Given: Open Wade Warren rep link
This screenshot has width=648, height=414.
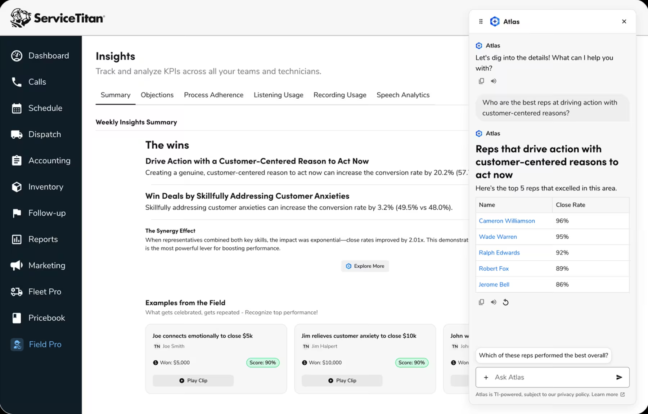Looking at the screenshot, I should tap(498, 237).
